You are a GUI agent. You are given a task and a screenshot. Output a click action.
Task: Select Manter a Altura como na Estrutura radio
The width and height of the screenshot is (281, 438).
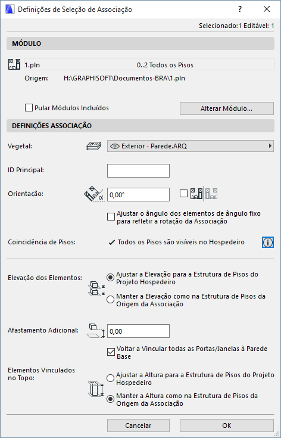111,399
